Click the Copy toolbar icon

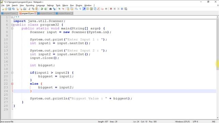pyautogui.click(x=33, y=9)
